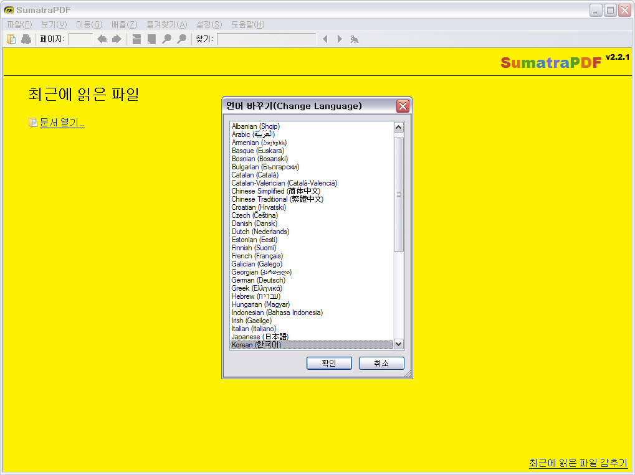Select Danish (Dansk)
The width and height of the screenshot is (635, 475).
click(312, 223)
